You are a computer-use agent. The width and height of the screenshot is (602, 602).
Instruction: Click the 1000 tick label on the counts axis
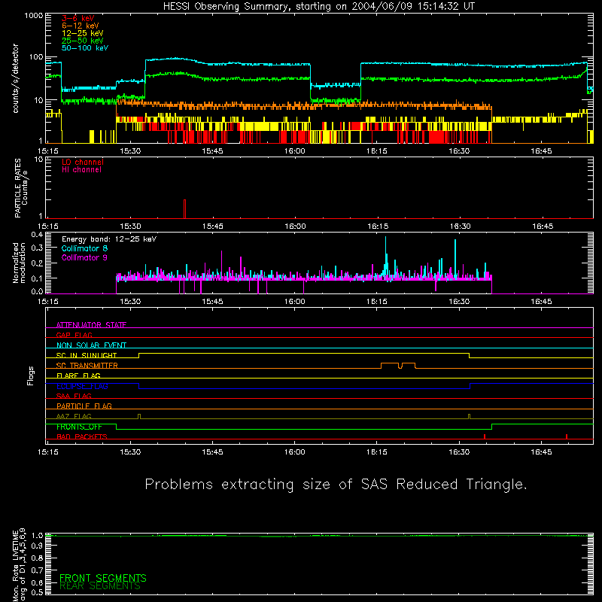click(x=33, y=16)
